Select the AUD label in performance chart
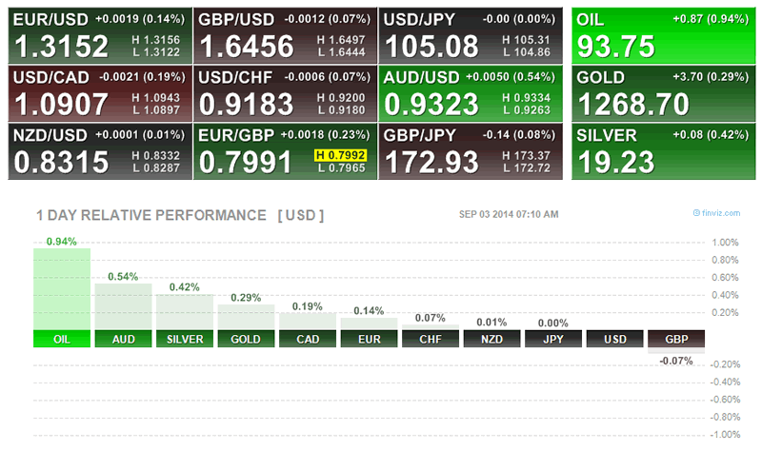The height and width of the screenshot is (451, 762). coord(123,339)
